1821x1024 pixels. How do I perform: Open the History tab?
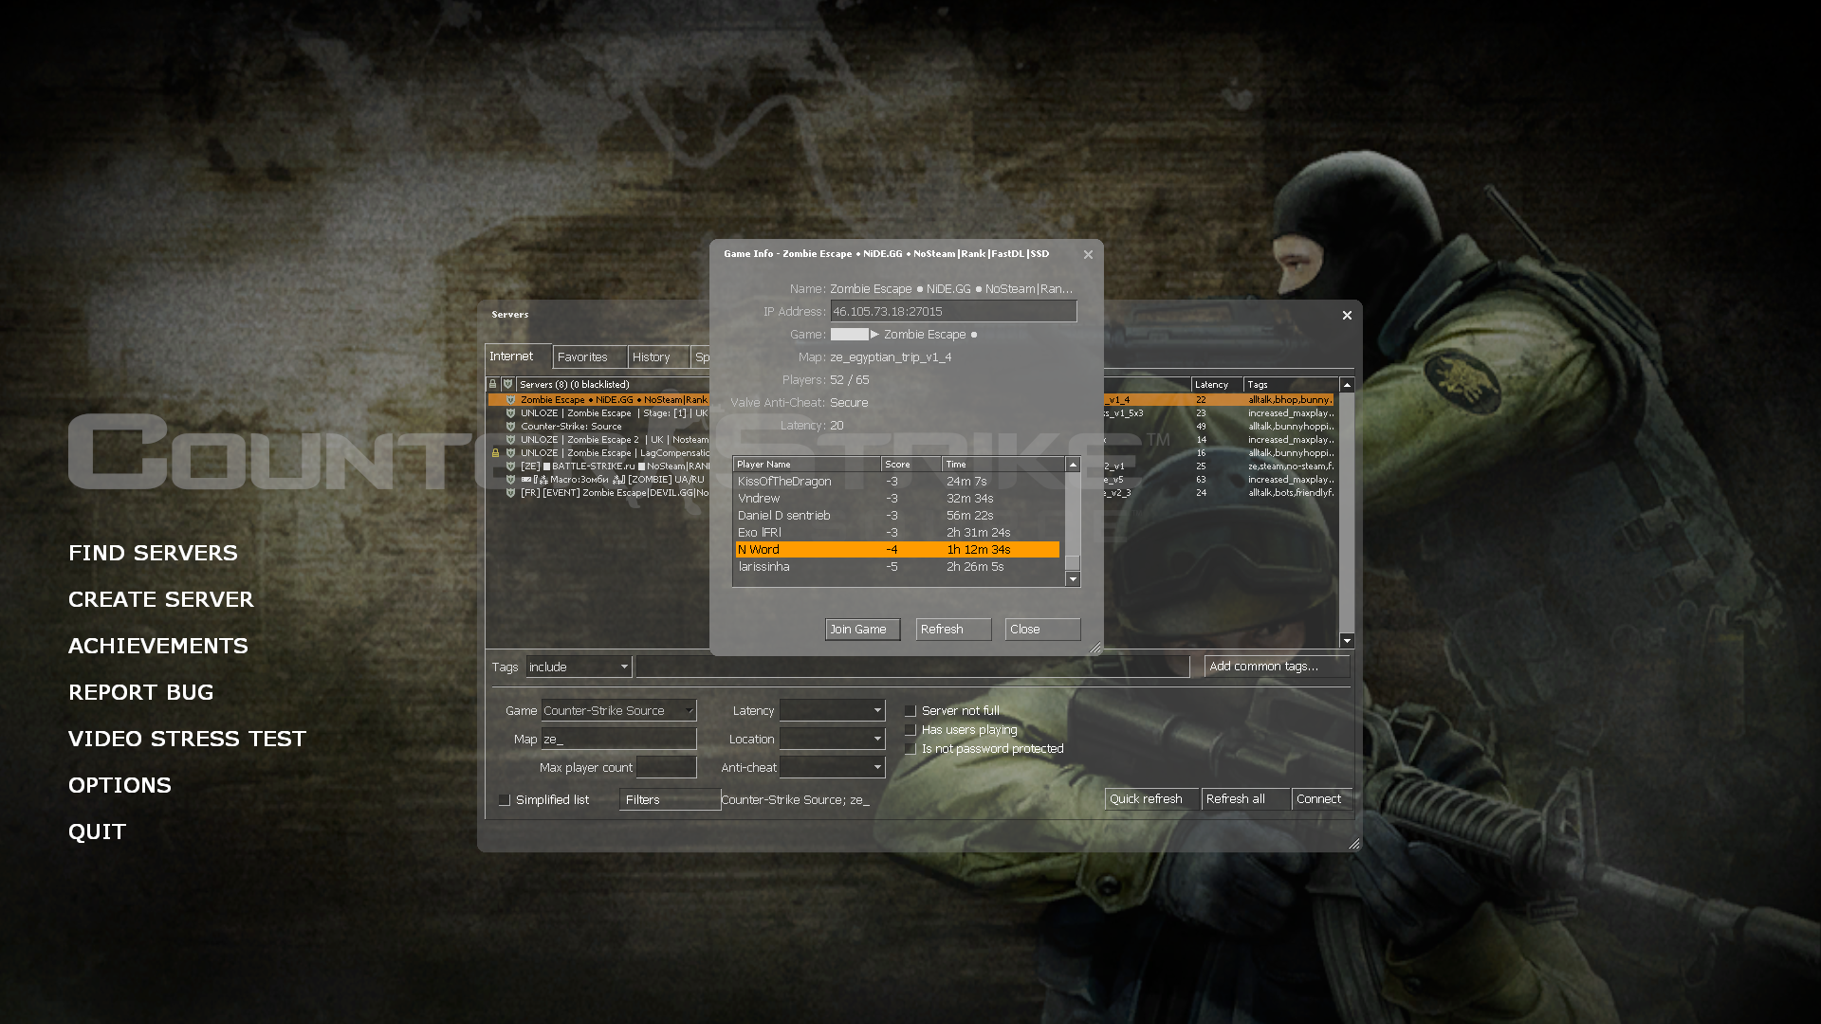658,357
